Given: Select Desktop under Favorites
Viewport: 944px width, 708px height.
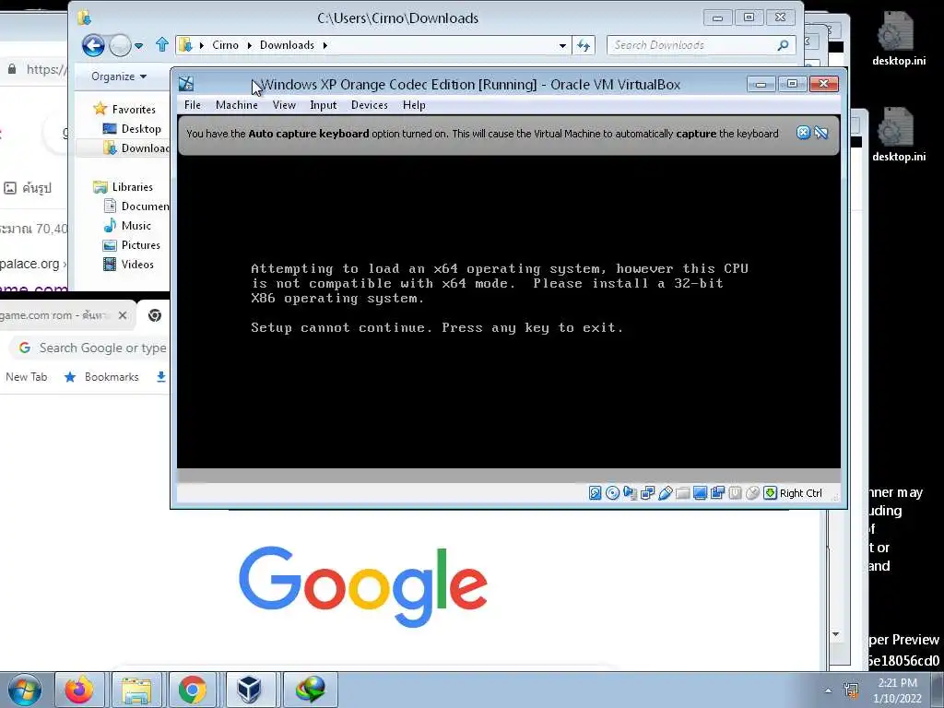Looking at the screenshot, I should (x=133, y=128).
